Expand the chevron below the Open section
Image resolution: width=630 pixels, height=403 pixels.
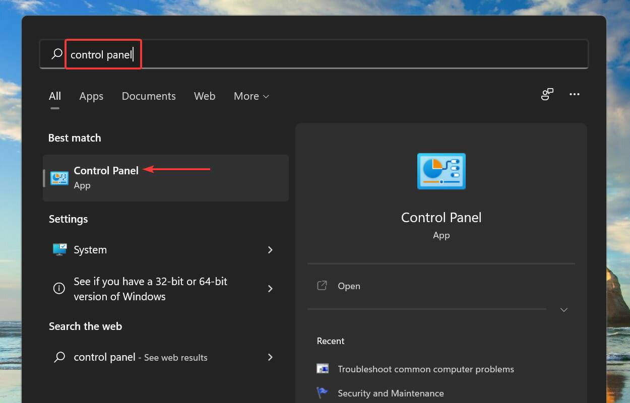tap(563, 310)
